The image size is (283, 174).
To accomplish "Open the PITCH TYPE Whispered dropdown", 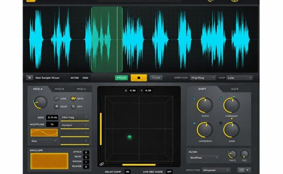I will pos(216,170).
